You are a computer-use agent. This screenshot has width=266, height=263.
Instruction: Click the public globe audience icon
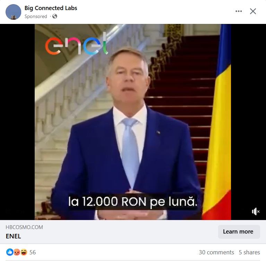coord(55,16)
